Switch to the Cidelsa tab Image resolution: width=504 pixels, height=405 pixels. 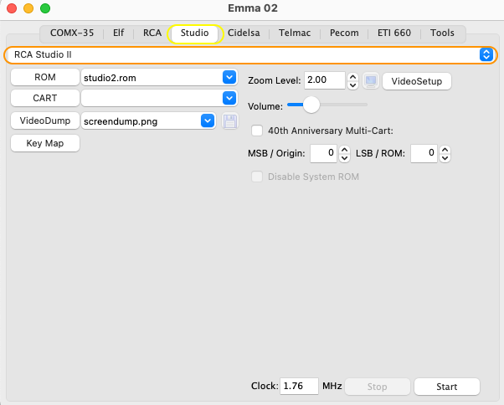tap(244, 33)
